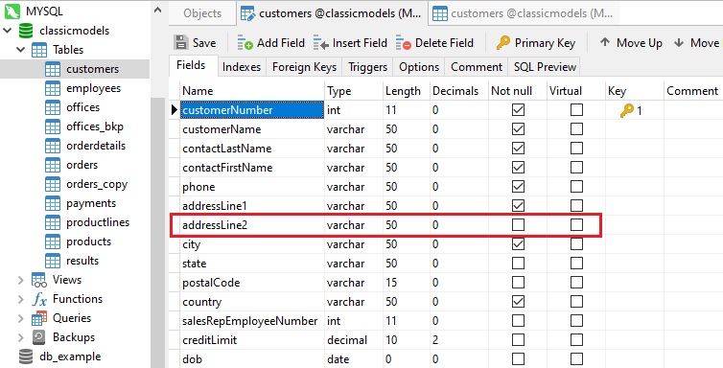Click the orders table icon

click(53, 165)
